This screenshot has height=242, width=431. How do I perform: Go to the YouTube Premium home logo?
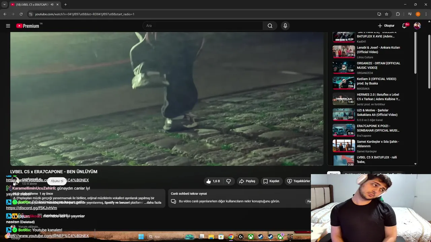point(28,26)
